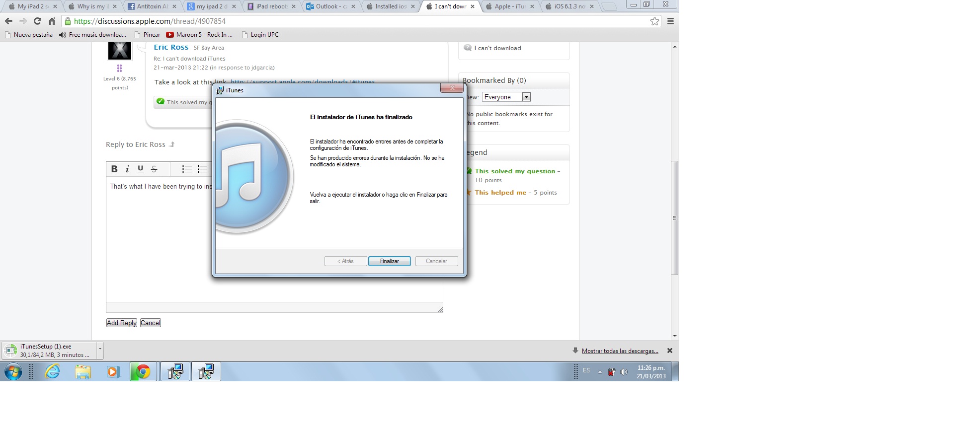Insert a bulleted list in reply
The height and width of the screenshot is (421, 970).
click(x=187, y=169)
